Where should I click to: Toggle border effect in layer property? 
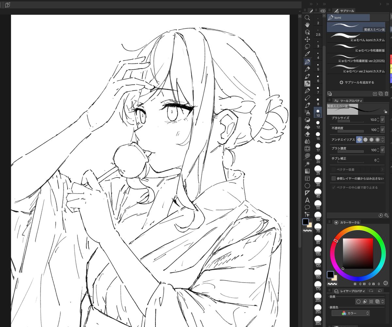pos(358,301)
